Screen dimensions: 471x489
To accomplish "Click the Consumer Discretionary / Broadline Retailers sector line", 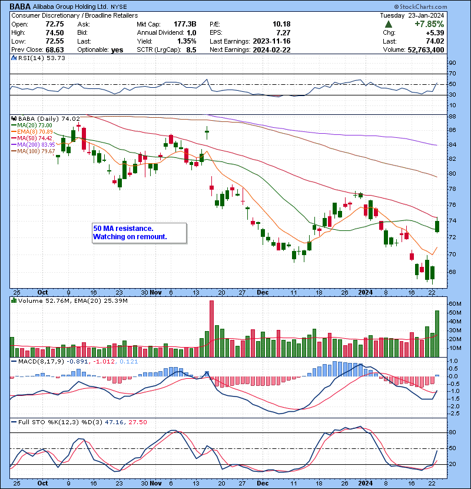I will pyautogui.click(x=75, y=15).
